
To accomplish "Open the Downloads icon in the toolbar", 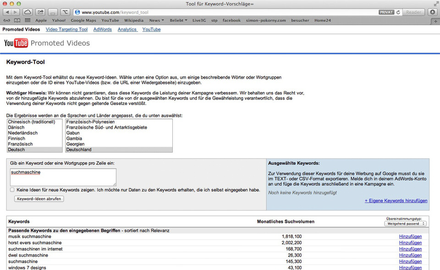I will click(x=432, y=12).
